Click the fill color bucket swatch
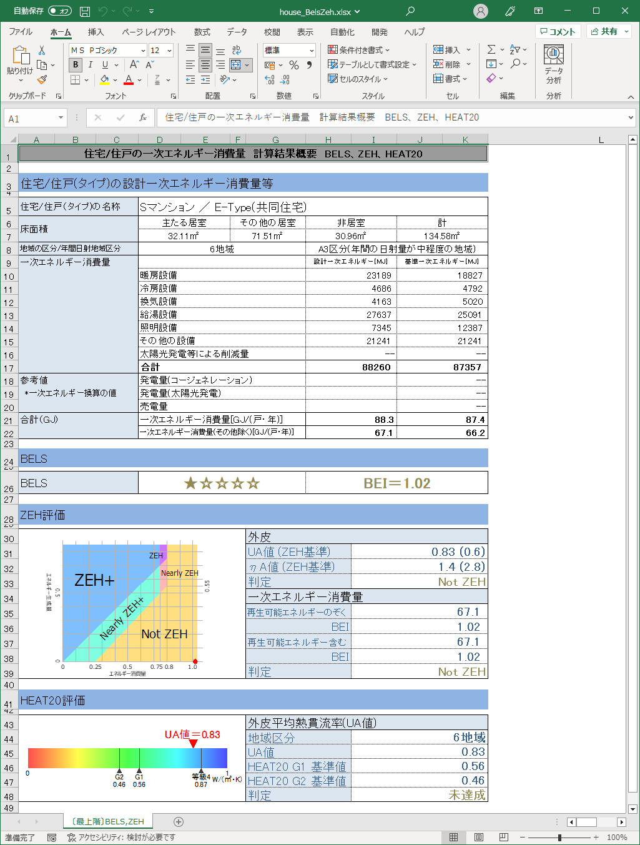Image resolution: width=640 pixels, height=845 pixels. click(x=104, y=80)
